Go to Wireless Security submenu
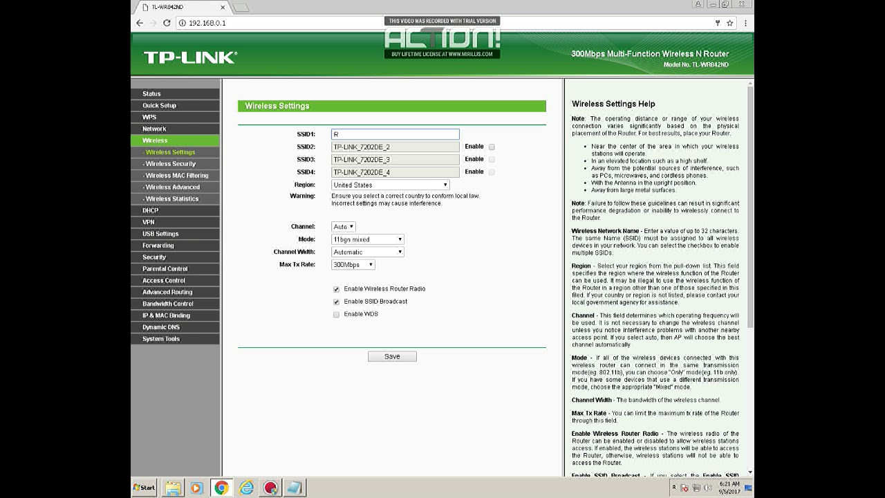 coord(176,164)
